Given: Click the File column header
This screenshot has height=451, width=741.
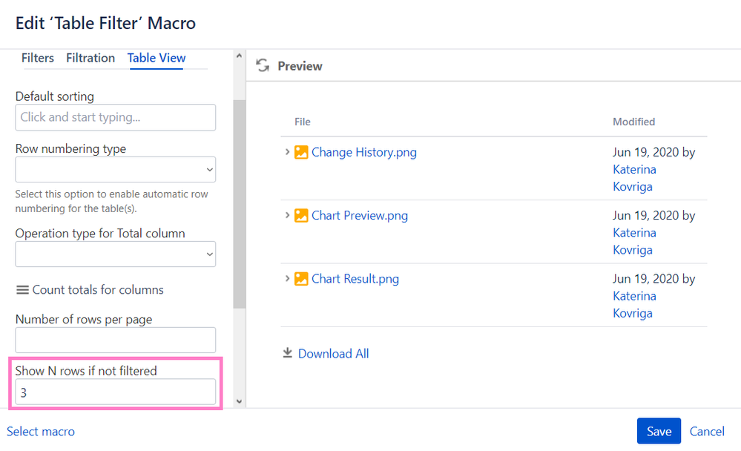Looking at the screenshot, I should click(303, 122).
